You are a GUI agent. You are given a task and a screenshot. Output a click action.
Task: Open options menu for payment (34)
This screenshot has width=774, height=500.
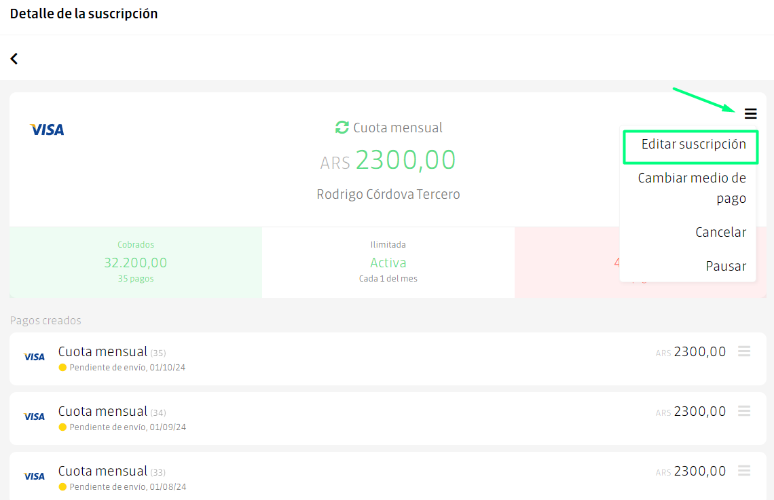click(x=744, y=410)
